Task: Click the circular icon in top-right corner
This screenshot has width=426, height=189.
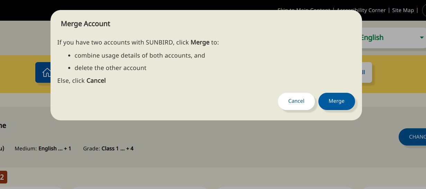Action: pyautogui.click(x=424, y=10)
